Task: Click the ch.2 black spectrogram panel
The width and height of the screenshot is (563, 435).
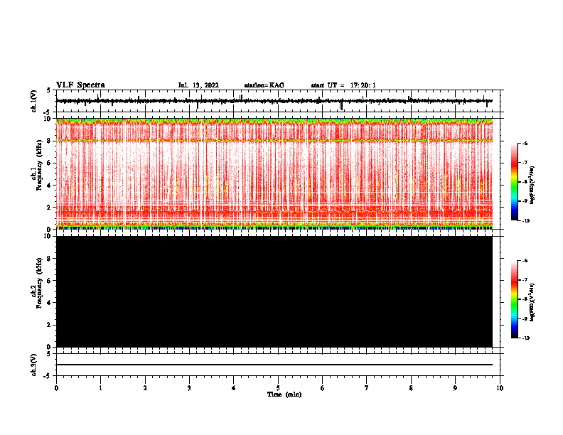Action: 274,291
